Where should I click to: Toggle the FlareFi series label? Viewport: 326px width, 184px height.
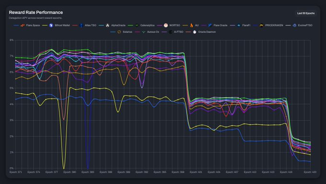pos(246,25)
